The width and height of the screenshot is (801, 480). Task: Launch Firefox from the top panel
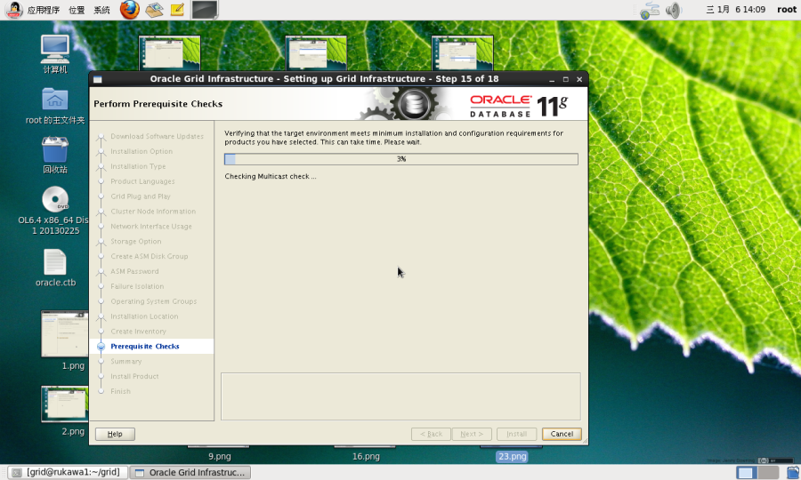click(x=130, y=10)
